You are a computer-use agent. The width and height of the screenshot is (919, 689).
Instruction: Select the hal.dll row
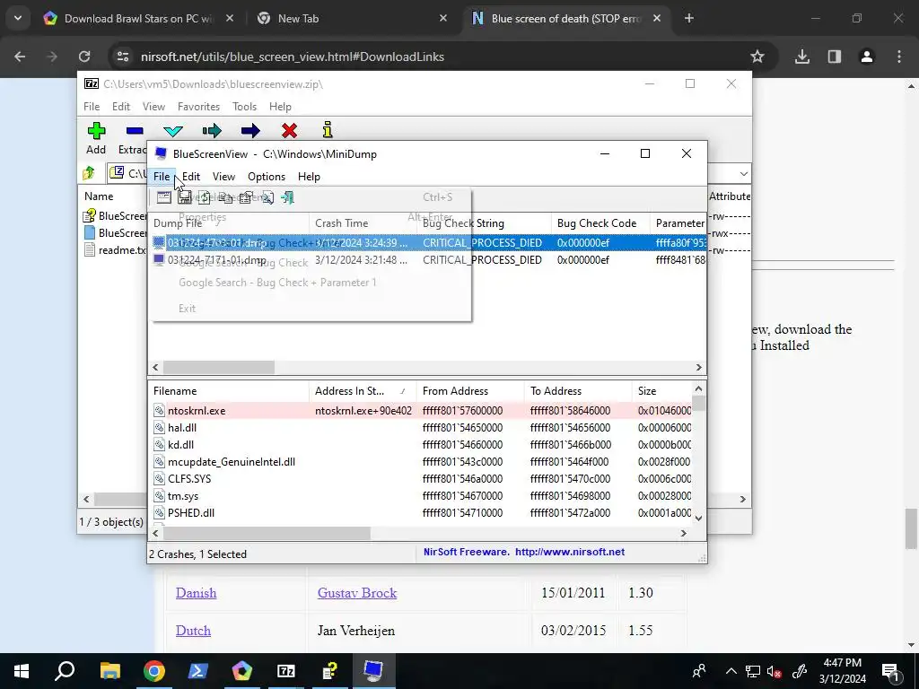coord(422,428)
